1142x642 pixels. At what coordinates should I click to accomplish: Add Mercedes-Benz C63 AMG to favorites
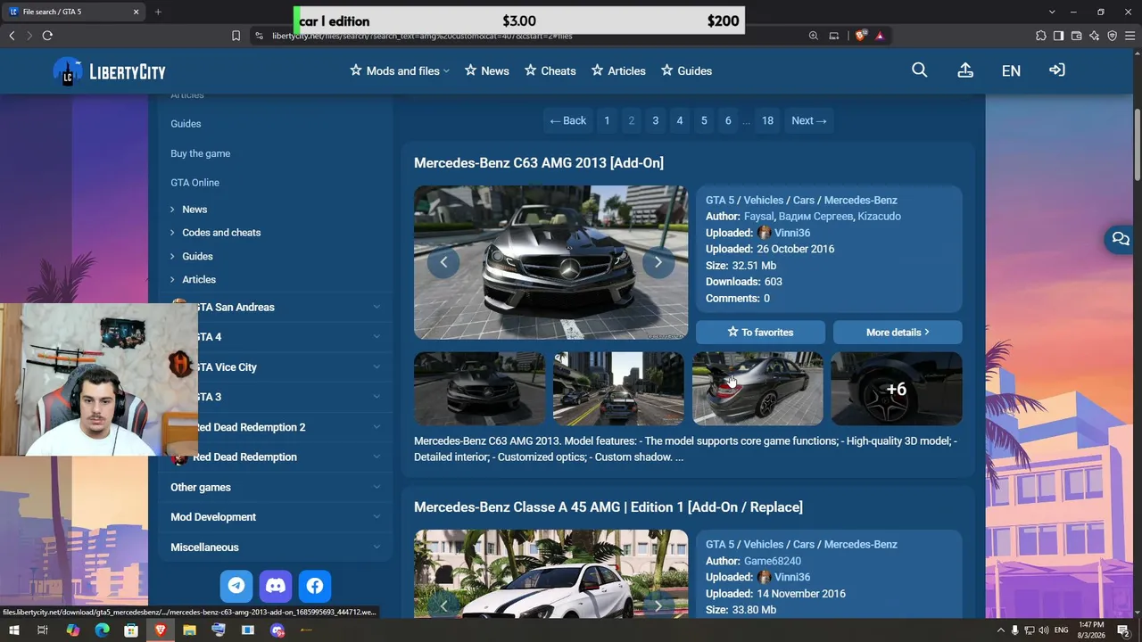[x=760, y=332]
